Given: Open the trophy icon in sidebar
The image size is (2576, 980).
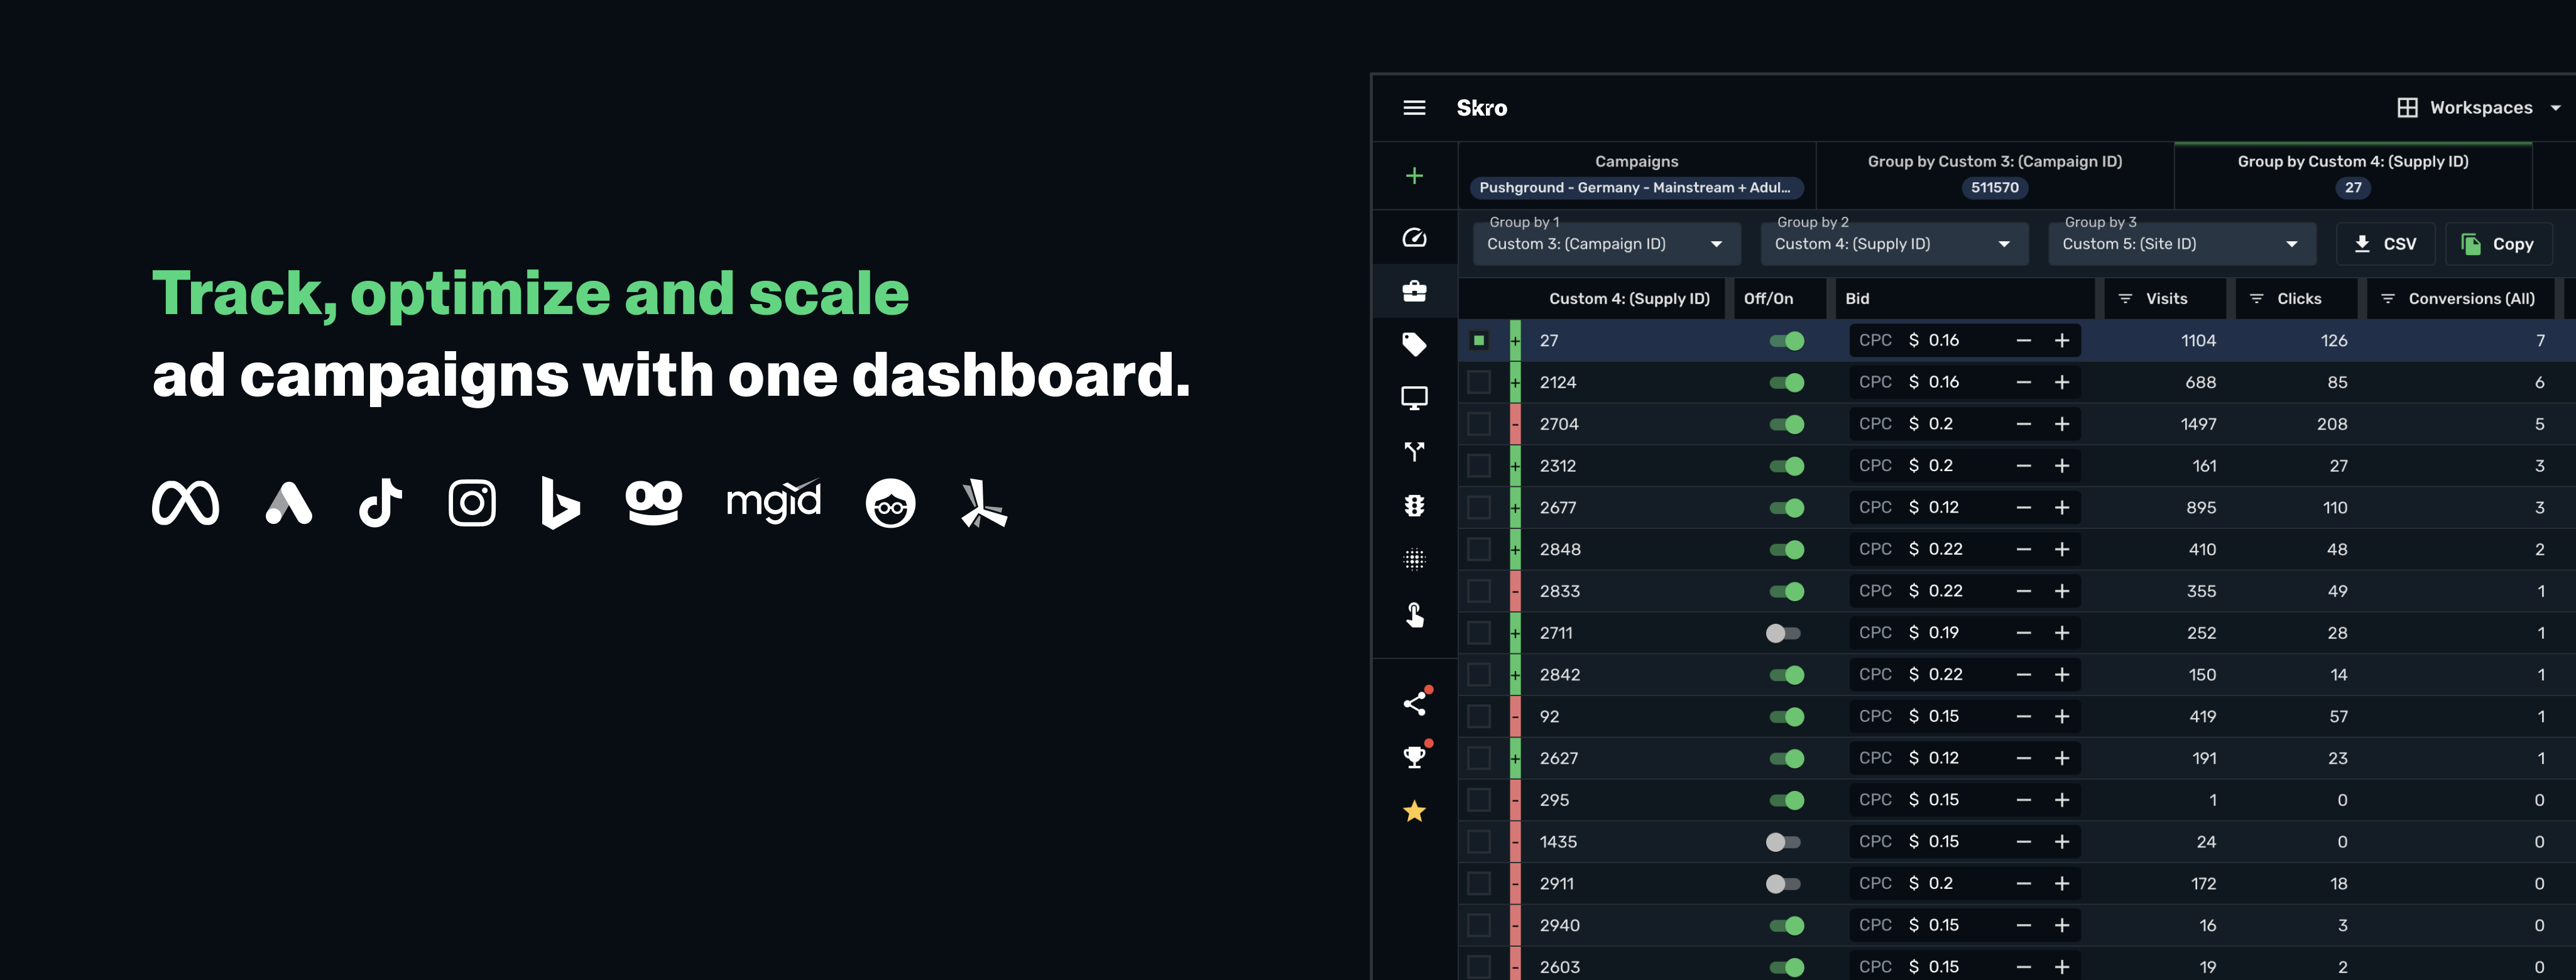Looking at the screenshot, I should tap(1414, 757).
